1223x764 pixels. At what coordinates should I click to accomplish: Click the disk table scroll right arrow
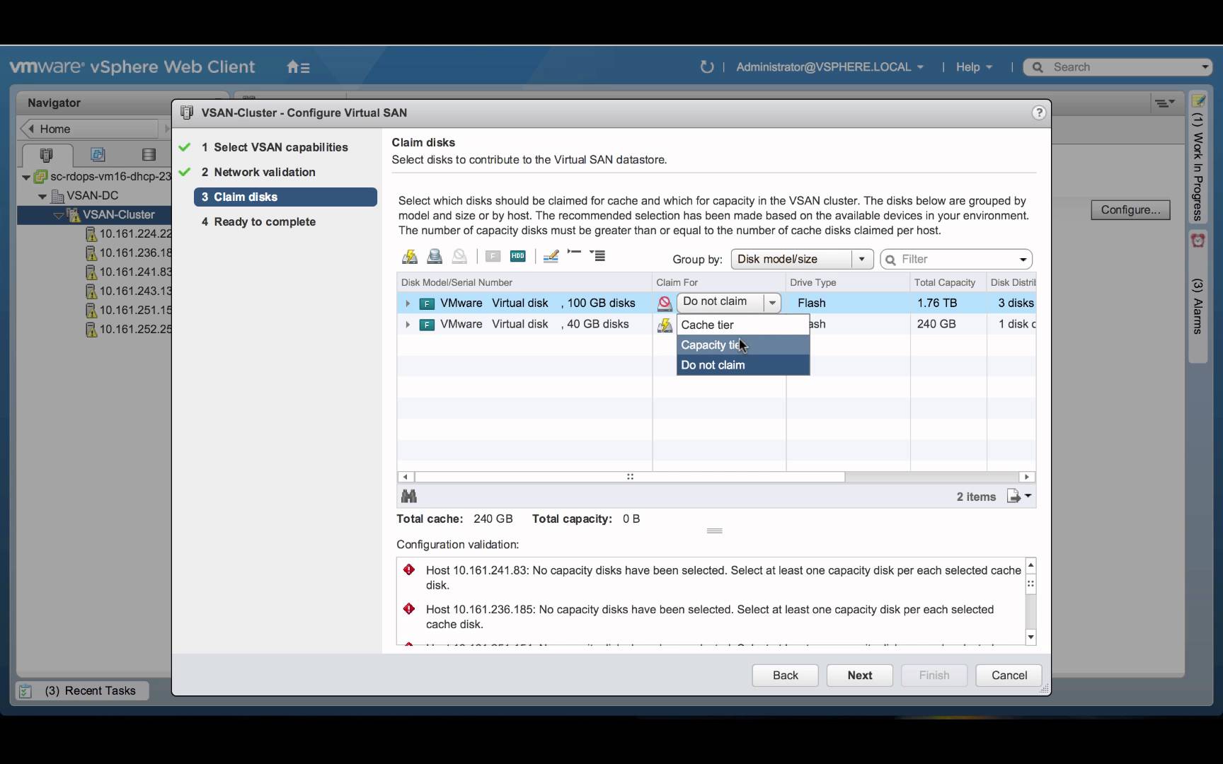(1027, 477)
